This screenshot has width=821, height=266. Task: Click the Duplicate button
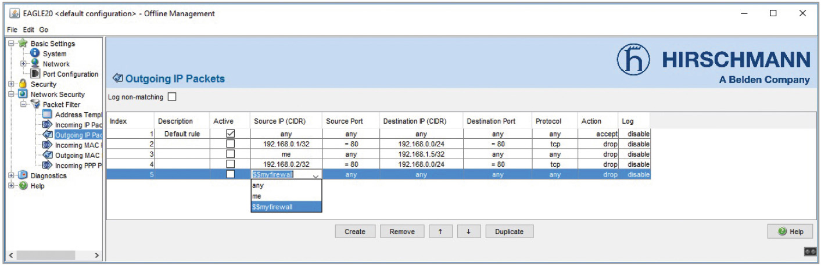pos(509,232)
